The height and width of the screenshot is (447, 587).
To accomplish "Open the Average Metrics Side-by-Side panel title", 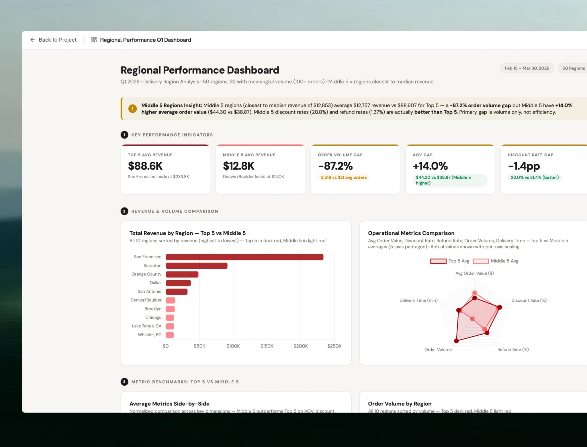I will [x=169, y=403].
